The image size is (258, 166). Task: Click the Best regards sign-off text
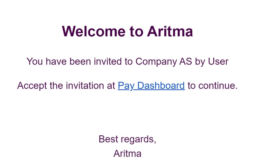pyautogui.click(x=127, y=139)
